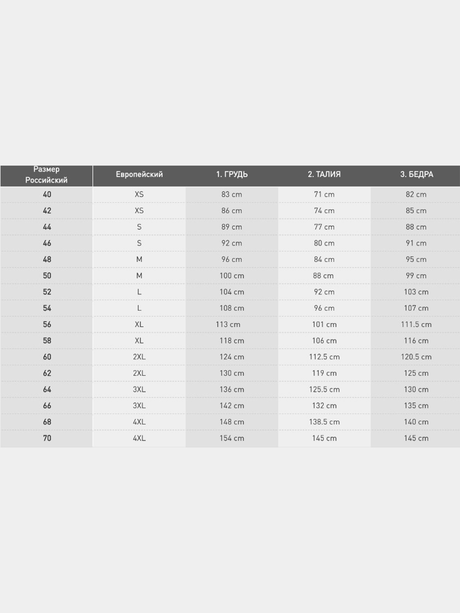Image resolution: width=460 pixels, height=613 pixels.
Task: Select the 4XL cell in size 68 row
Action: click(139, 422)
